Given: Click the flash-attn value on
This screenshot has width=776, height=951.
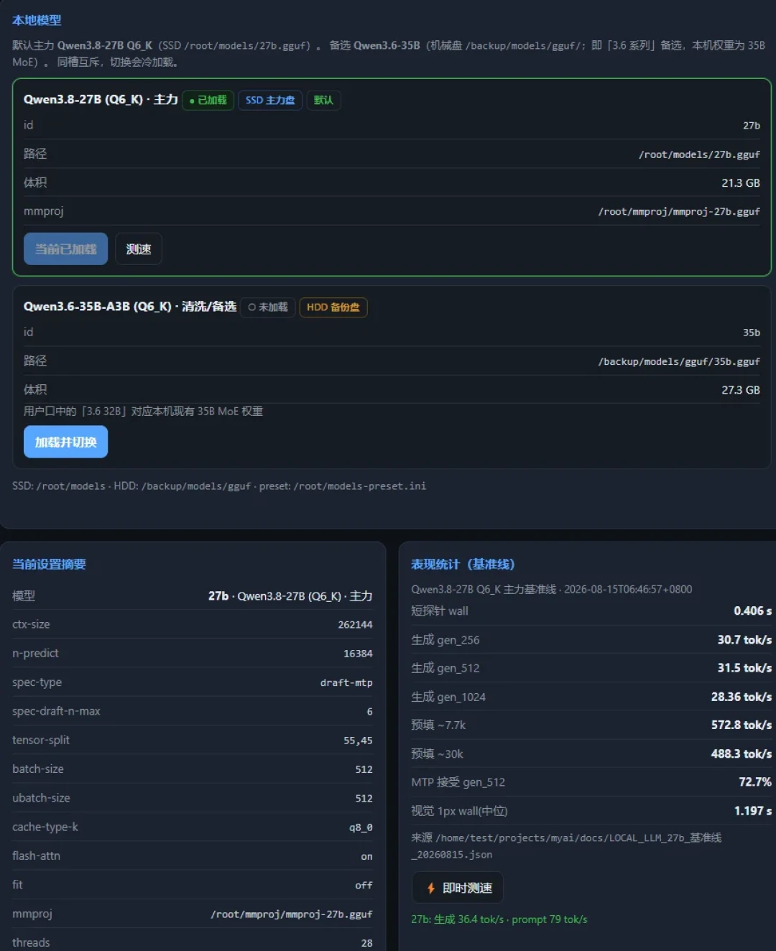Looking at the screenshot, I should click(366, 856).
